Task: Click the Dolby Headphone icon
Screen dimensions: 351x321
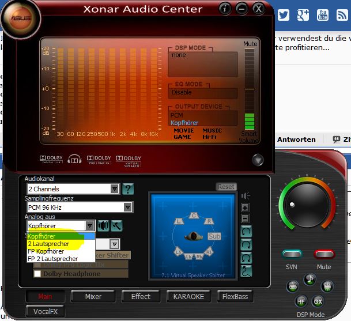Action: pos(74,159)
